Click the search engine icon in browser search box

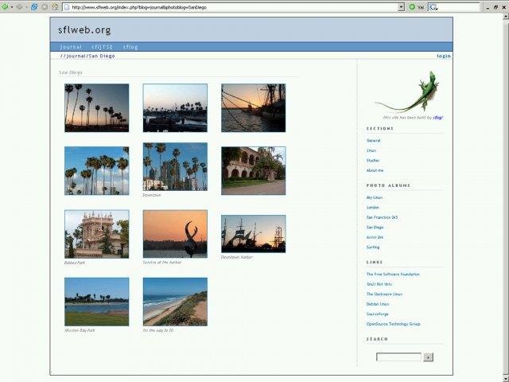(x=433, y=7)
